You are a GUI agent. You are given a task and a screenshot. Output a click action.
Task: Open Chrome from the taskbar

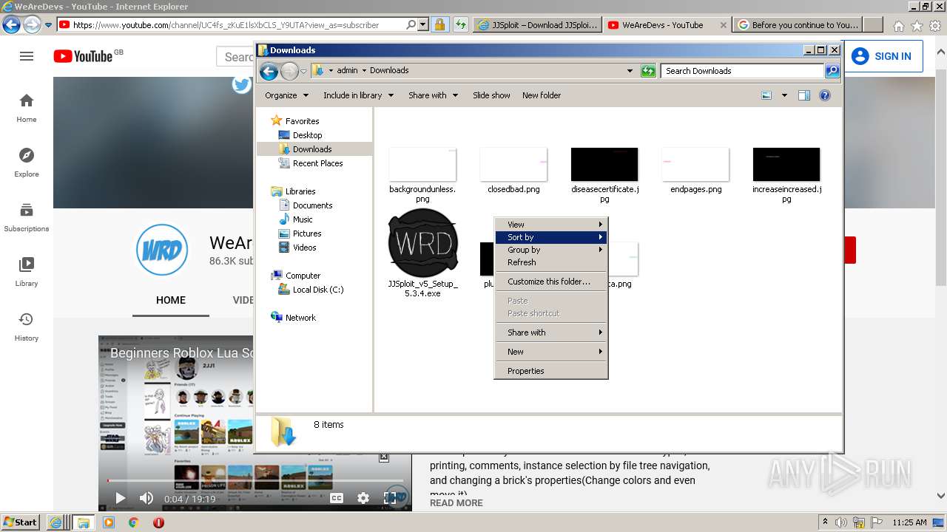tap(134, 522)
